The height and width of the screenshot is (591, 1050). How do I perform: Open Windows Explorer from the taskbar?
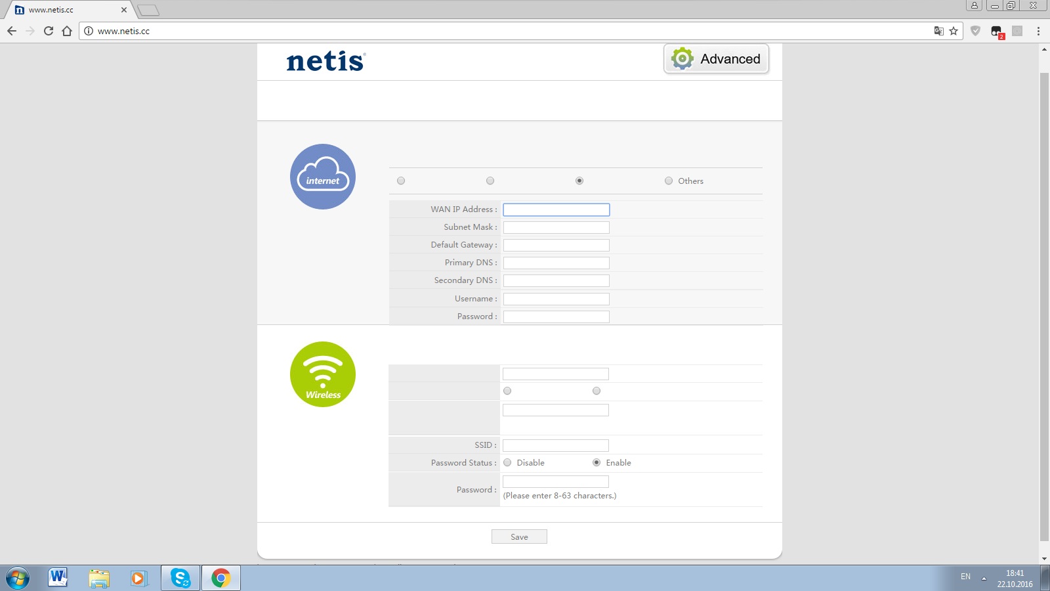point(98,578)
